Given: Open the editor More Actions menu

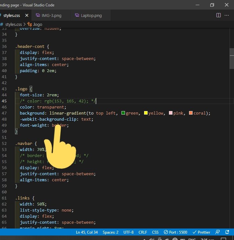Looking at the screenshot, I should tap(227, 15).
